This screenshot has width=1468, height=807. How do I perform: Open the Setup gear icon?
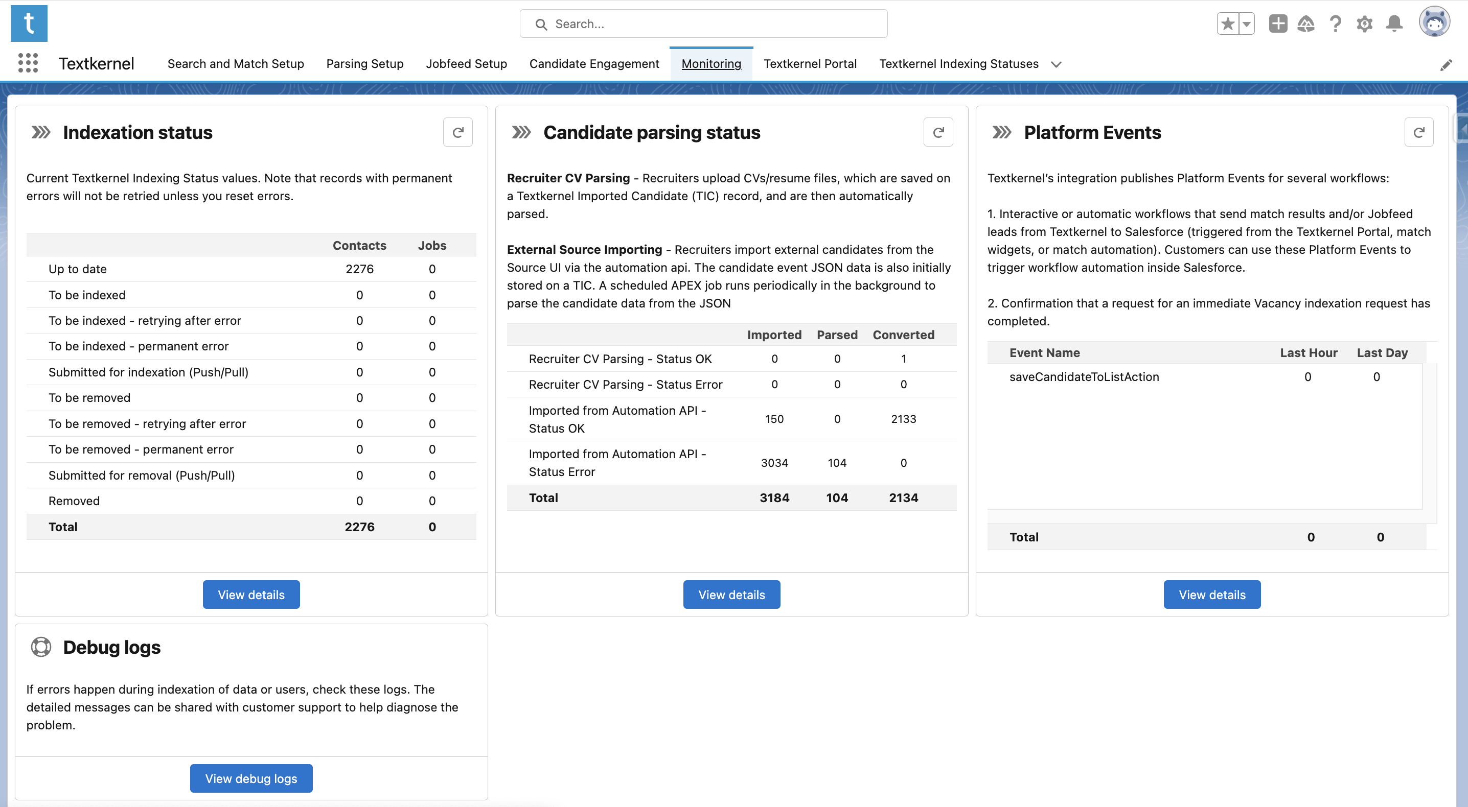click(1365, 24)
